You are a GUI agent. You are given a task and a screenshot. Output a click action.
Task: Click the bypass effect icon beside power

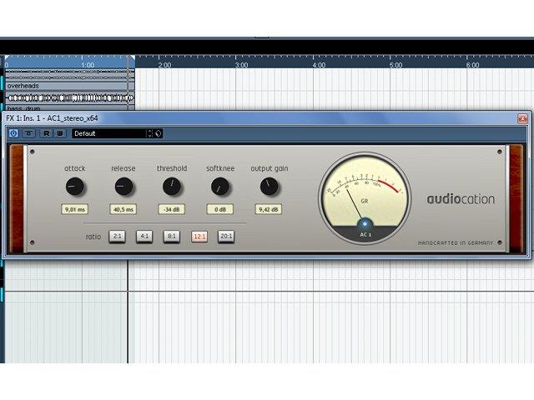pos(29,133)
